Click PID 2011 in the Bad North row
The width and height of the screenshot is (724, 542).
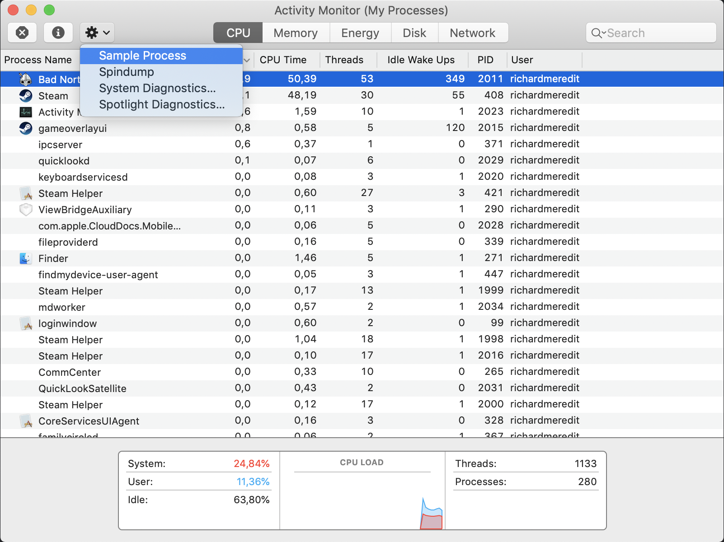pyautogui.click(x=490, y=79)
